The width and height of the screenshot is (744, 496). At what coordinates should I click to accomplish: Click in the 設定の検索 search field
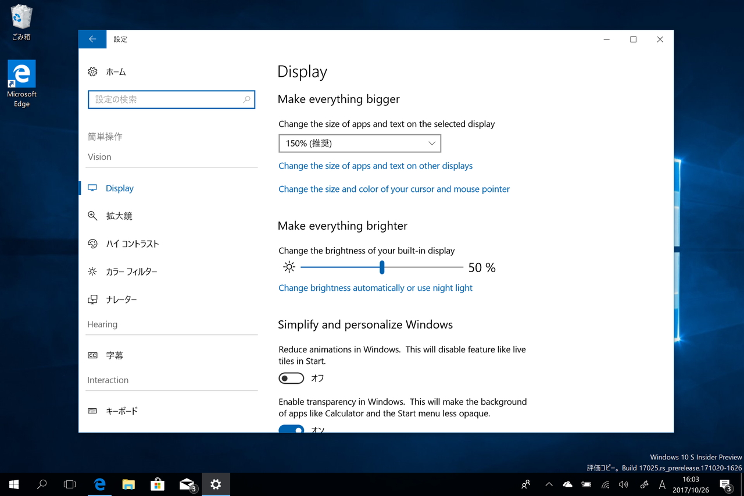click(171, 99)
